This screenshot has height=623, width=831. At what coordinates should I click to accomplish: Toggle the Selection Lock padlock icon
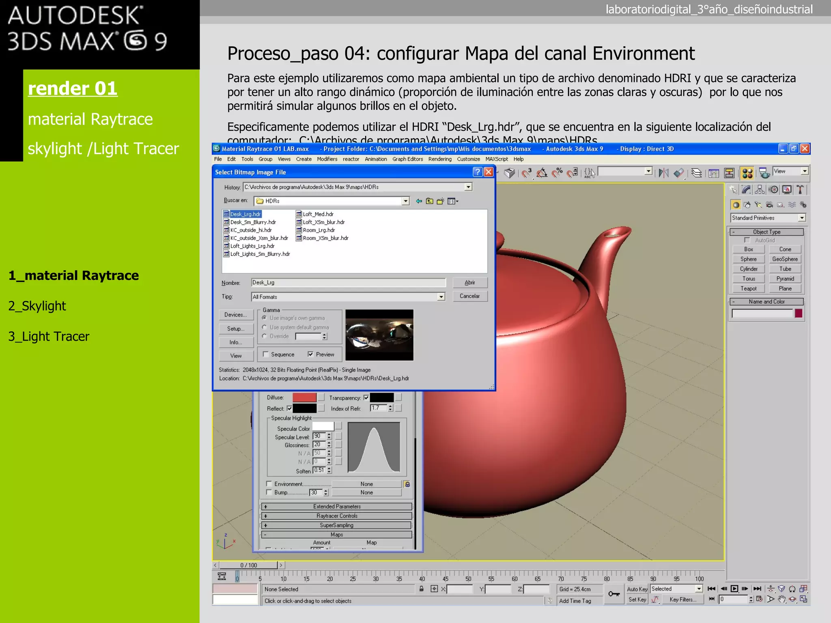422,589
